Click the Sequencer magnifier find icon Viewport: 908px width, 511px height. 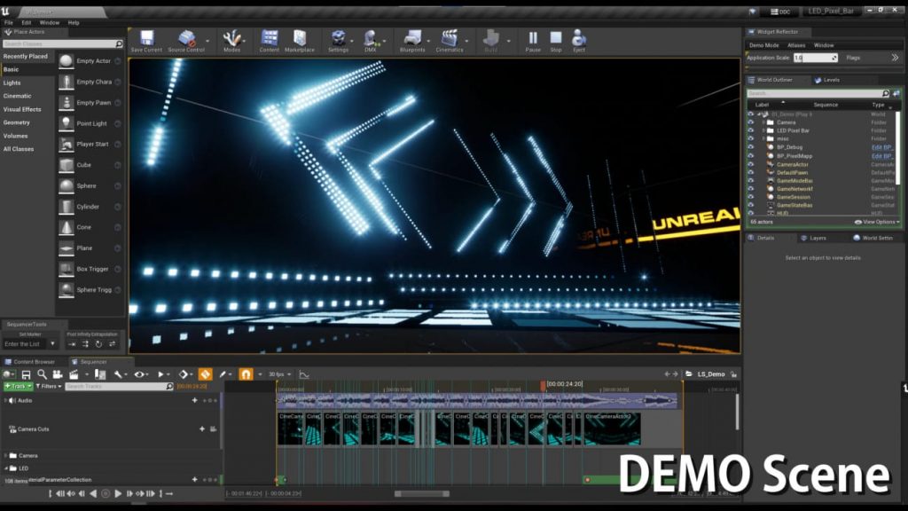[x=42, y=374]
